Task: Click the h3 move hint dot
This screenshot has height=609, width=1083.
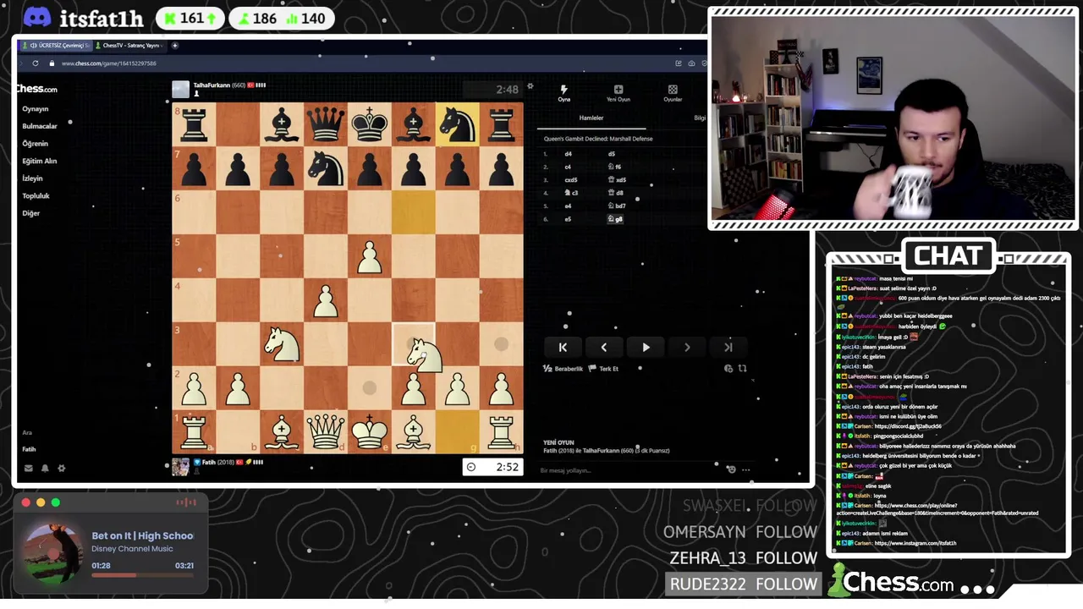Action: [x=501, y=344]
